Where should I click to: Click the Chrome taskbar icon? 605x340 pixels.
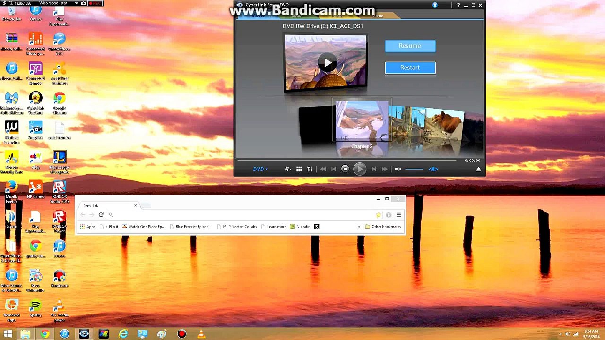click(x=45, y=334)
